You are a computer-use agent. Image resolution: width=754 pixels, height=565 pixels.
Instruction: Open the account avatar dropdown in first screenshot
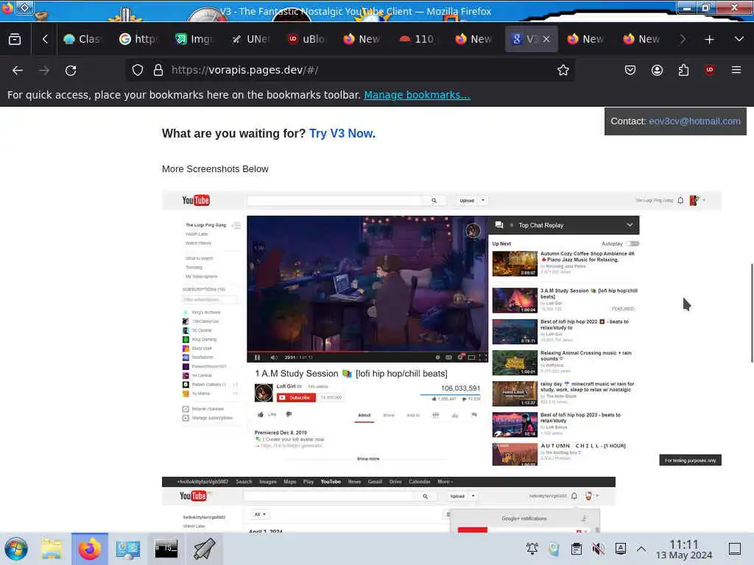coord(697,200)
